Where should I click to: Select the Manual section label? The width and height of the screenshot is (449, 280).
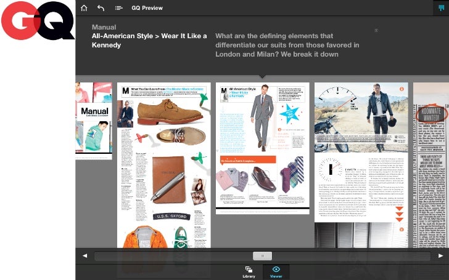(104, 27)
